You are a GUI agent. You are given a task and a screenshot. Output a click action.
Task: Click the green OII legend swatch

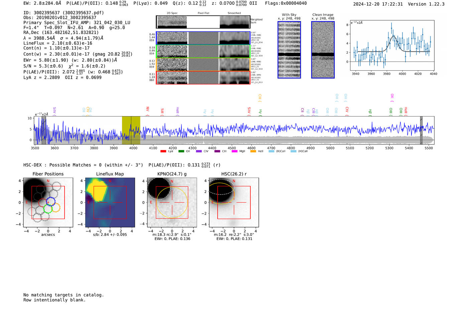(181, 151)
